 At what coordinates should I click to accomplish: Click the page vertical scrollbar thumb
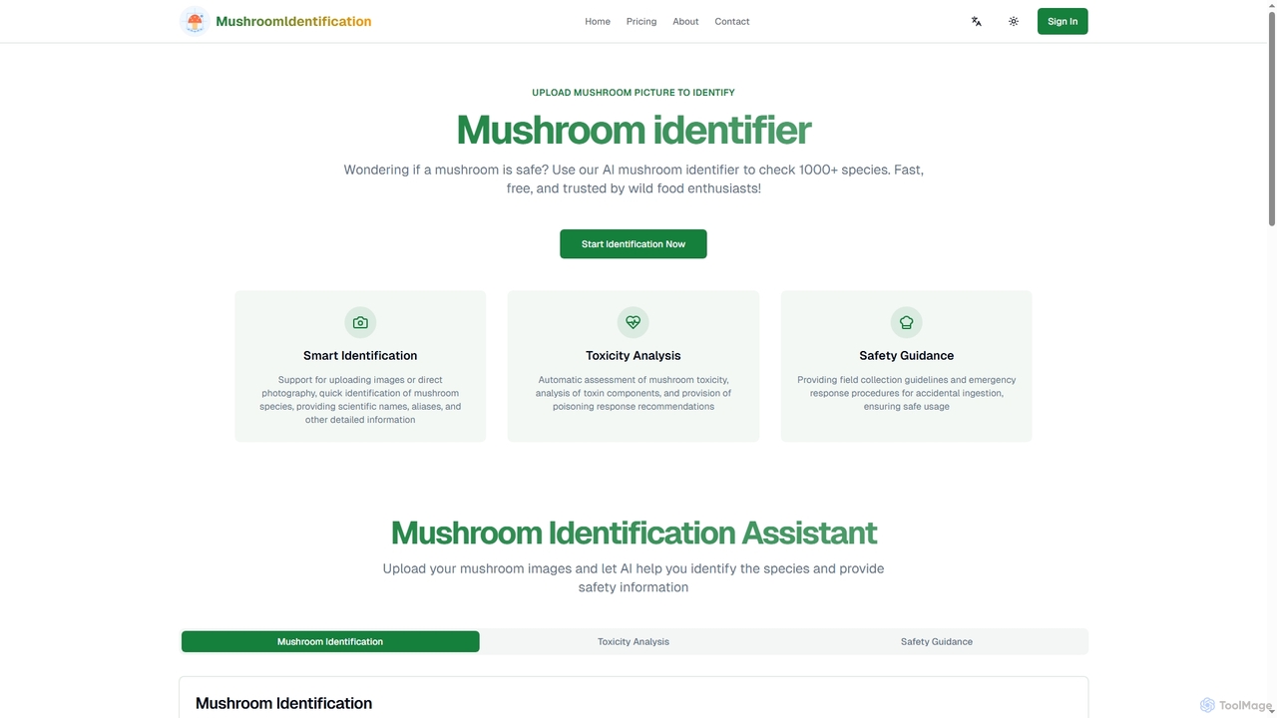[x=1271, y=118]
